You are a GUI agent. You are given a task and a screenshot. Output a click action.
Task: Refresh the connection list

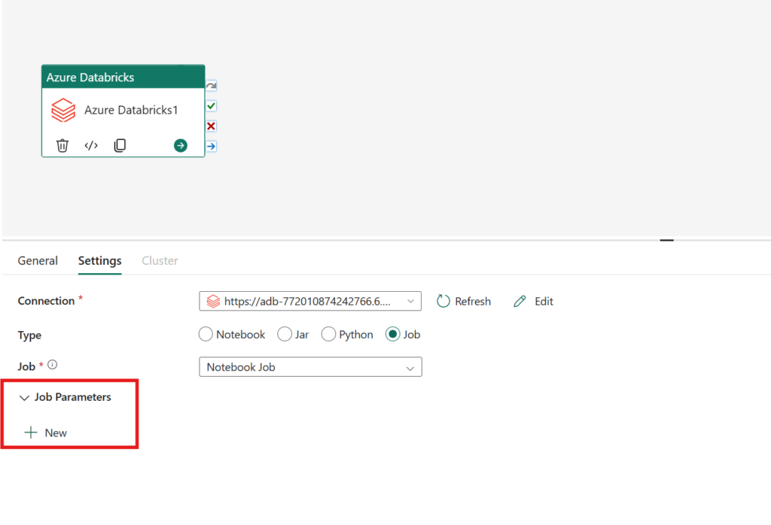coord(464,301)
